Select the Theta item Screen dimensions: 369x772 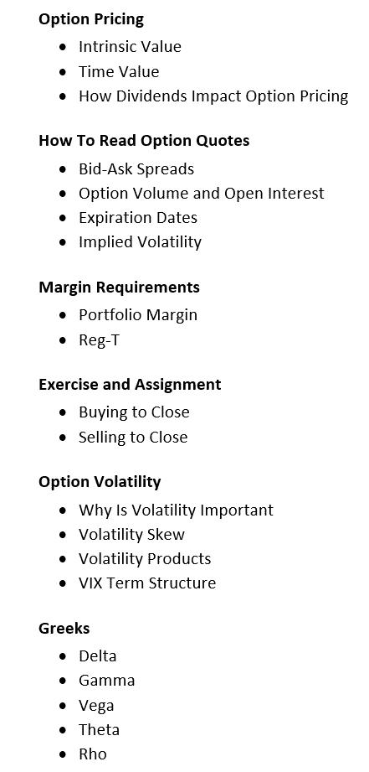pyautogui.click(x=99, y=729)
